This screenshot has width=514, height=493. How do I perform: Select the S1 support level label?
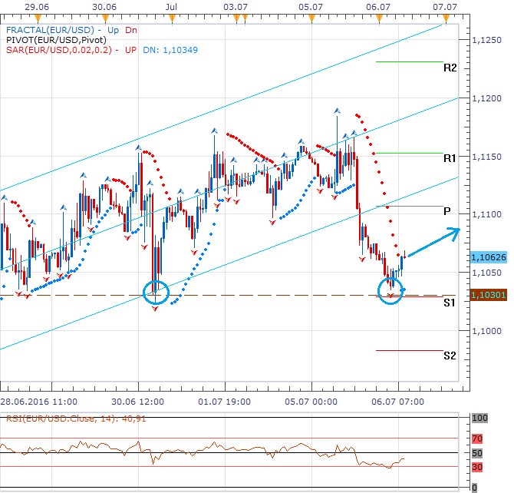point(450,303)
